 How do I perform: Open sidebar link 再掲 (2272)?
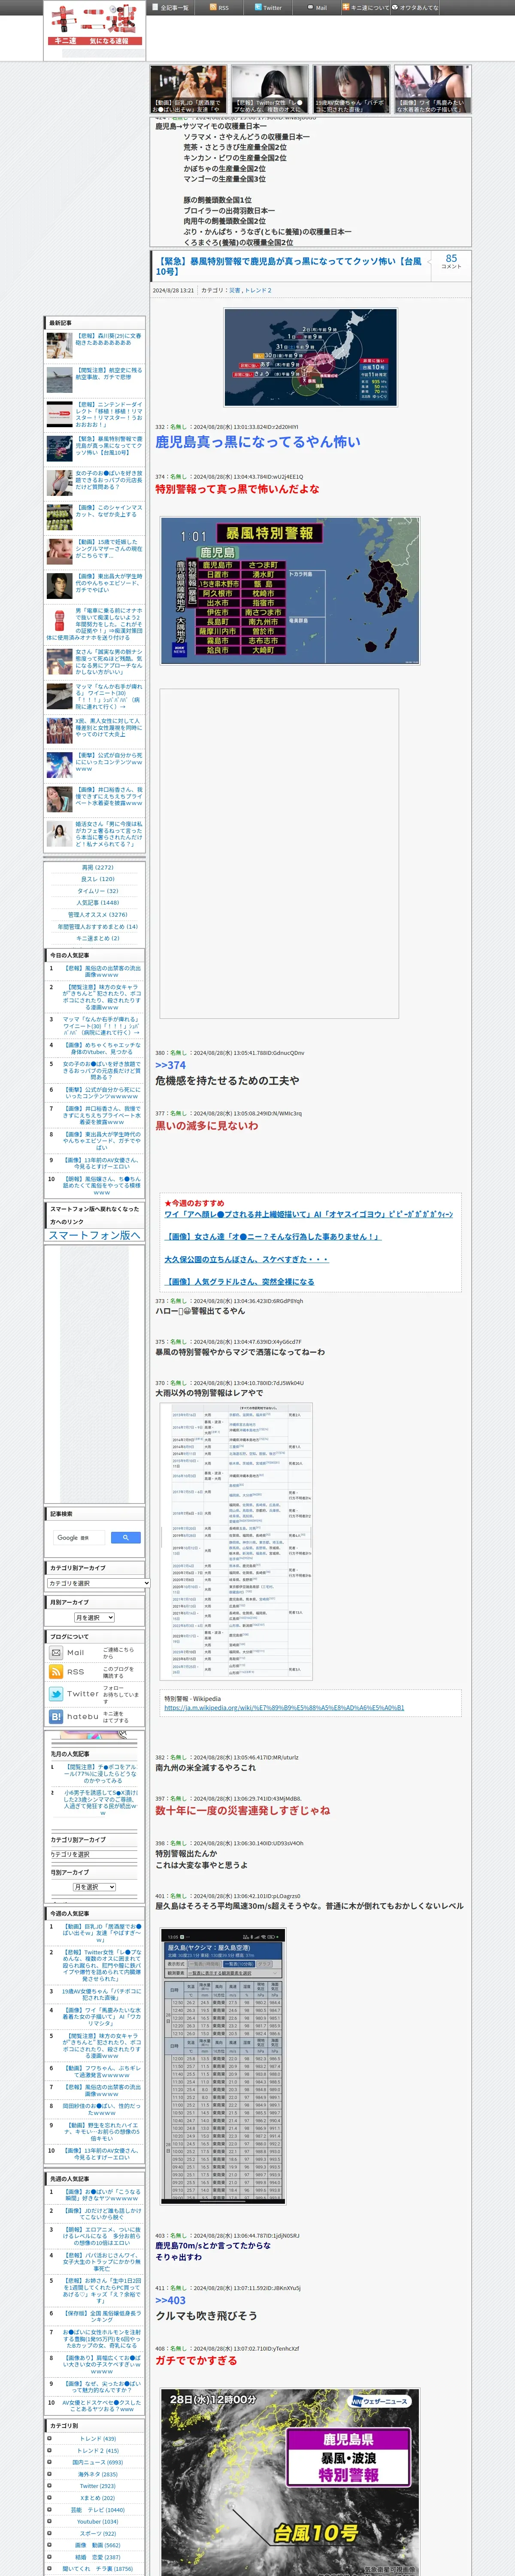pyautogui.click(x=97, y=868)
